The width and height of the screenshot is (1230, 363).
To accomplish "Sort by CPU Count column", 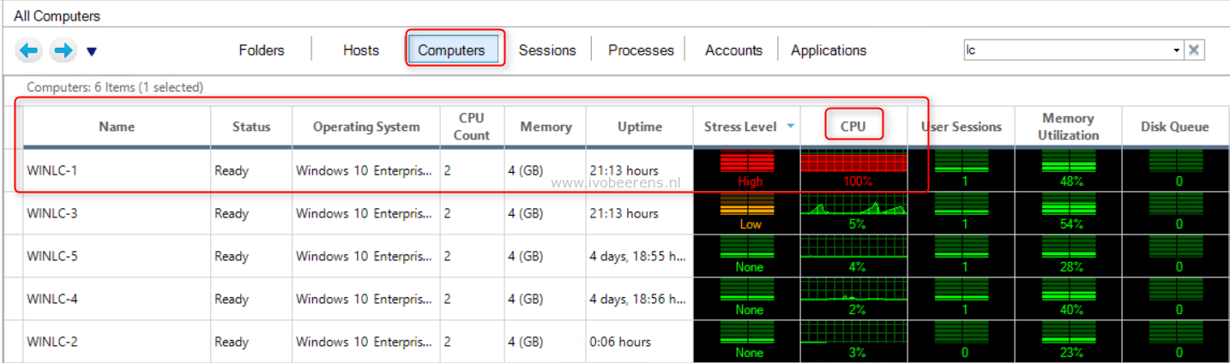I will 472,127.
